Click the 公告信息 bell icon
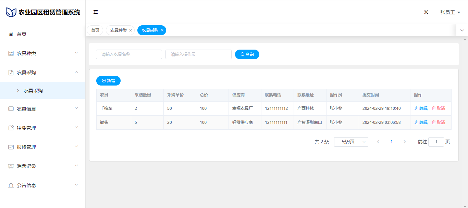 click(11, 185)
